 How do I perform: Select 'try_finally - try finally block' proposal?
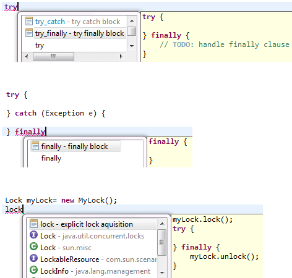79,33
